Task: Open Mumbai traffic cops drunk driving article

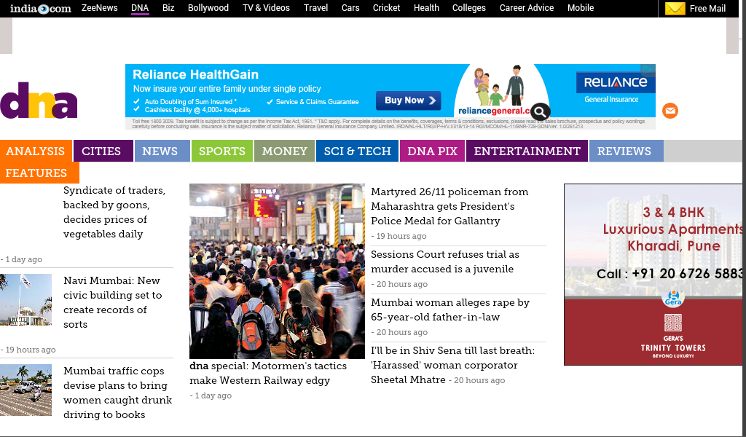Action: [x=117, y=393]
